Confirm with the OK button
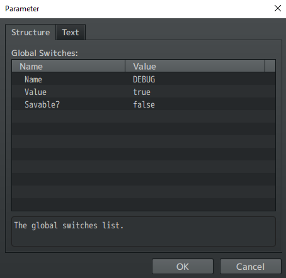This screenshot has width=286, height=278. (x=183, y=267)
